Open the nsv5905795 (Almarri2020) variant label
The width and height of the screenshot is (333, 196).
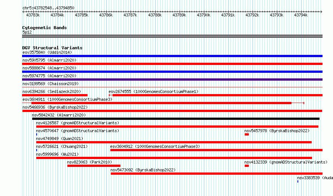(49, 60)
